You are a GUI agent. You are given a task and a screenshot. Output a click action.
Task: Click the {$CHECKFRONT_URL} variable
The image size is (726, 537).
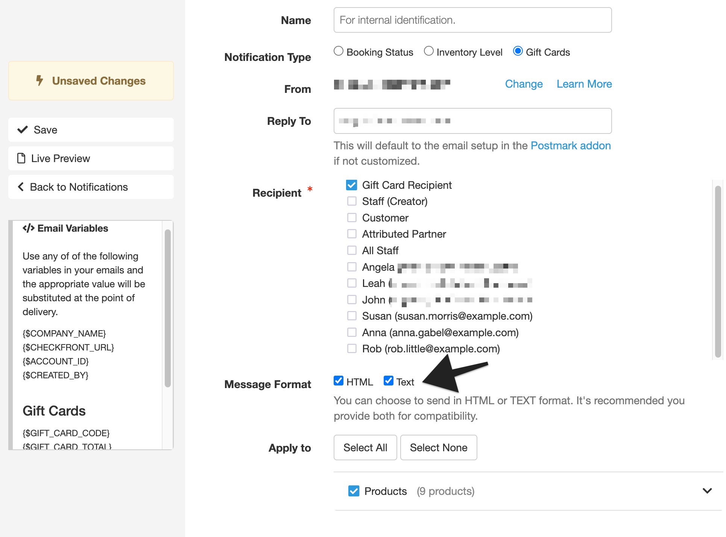pos(68,347)
